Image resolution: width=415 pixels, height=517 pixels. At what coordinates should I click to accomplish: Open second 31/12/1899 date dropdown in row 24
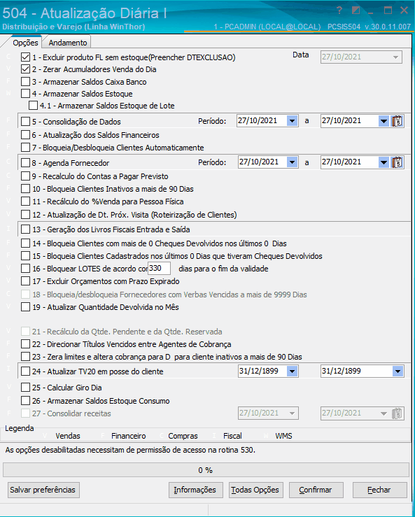click(x=398, y=371)
